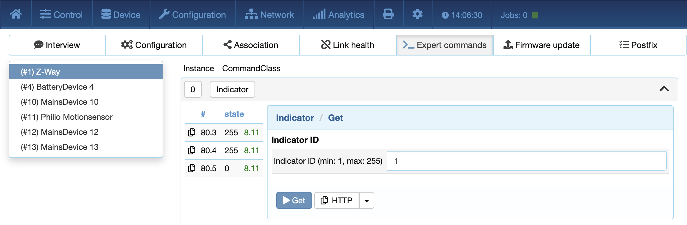Select device (#4) BatteryDevice 4
The height and width of the screenshot is (225, 687).
[x=86, y=87]
